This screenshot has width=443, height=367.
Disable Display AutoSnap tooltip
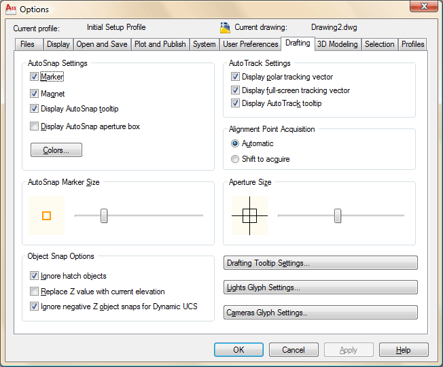tap(34, 109)
